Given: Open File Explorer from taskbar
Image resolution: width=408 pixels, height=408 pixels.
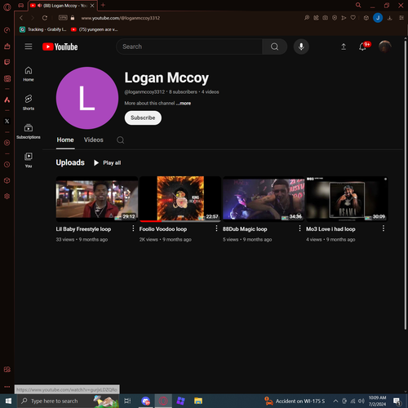Looking at the screenshot, I should click(198, 401).
